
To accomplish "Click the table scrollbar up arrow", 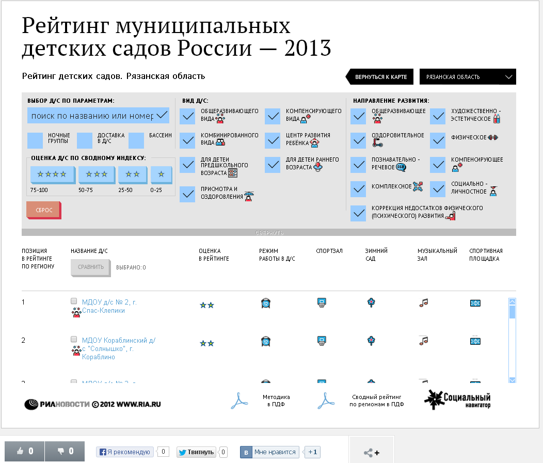I will (x=512, y=301).
